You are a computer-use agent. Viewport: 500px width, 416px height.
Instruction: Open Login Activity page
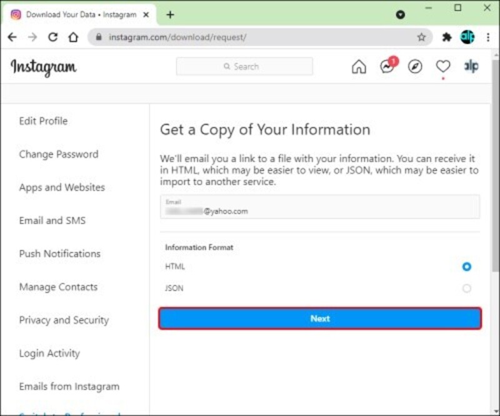point(49,354)
